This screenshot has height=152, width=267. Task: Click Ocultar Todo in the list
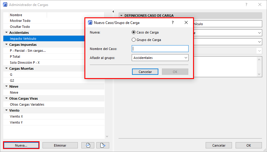pyautogui.click(x=20, y=27)
